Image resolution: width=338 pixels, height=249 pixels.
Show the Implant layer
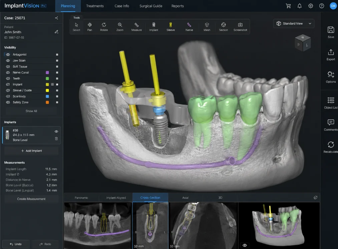click(x=8, y=84)
